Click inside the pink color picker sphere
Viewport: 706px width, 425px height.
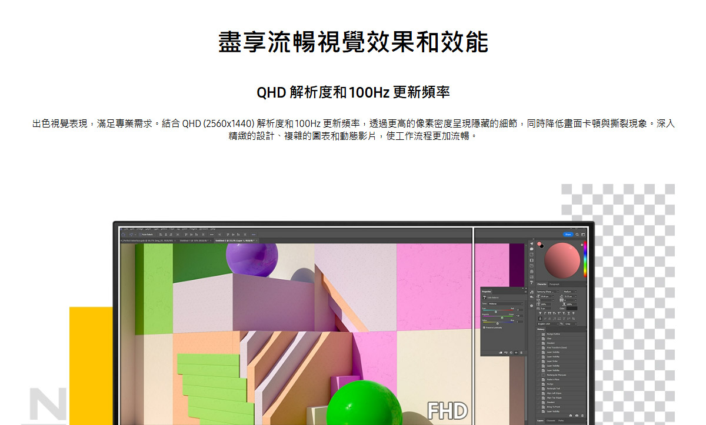[x=562, y=260]
